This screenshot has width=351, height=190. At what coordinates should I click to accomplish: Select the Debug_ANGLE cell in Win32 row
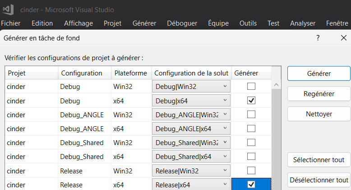click(x=85, y=115)
